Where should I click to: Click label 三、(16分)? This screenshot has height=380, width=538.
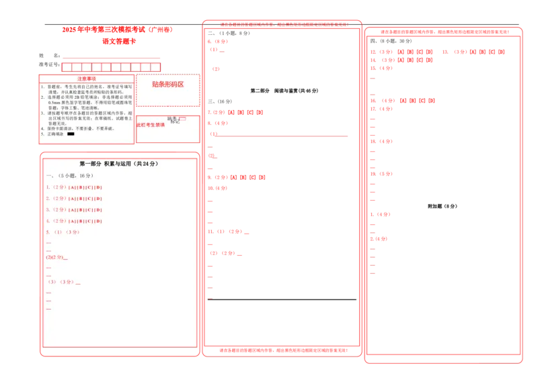(220, 101)
